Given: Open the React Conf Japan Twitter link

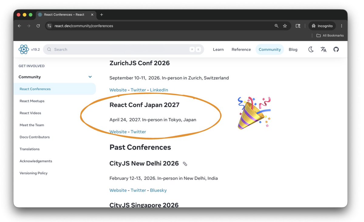Looking at the screenshot, I should [x=138, y=132].
